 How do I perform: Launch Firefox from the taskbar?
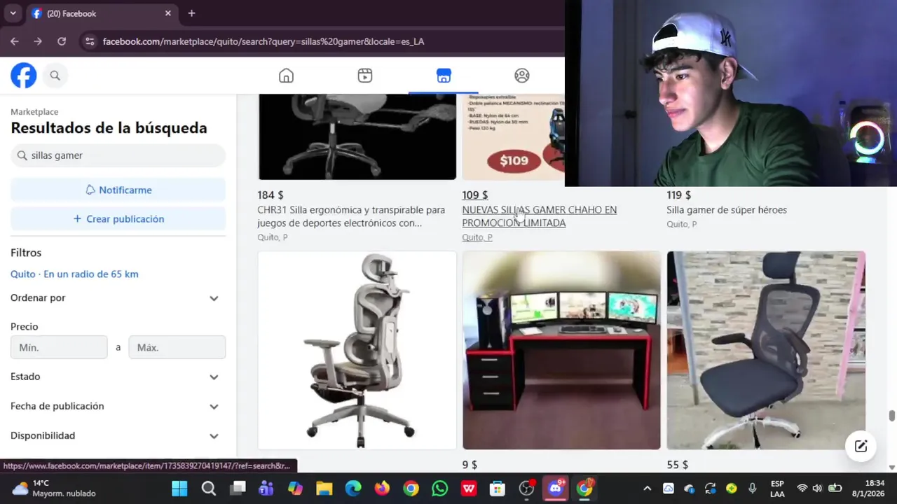[382, 488]
